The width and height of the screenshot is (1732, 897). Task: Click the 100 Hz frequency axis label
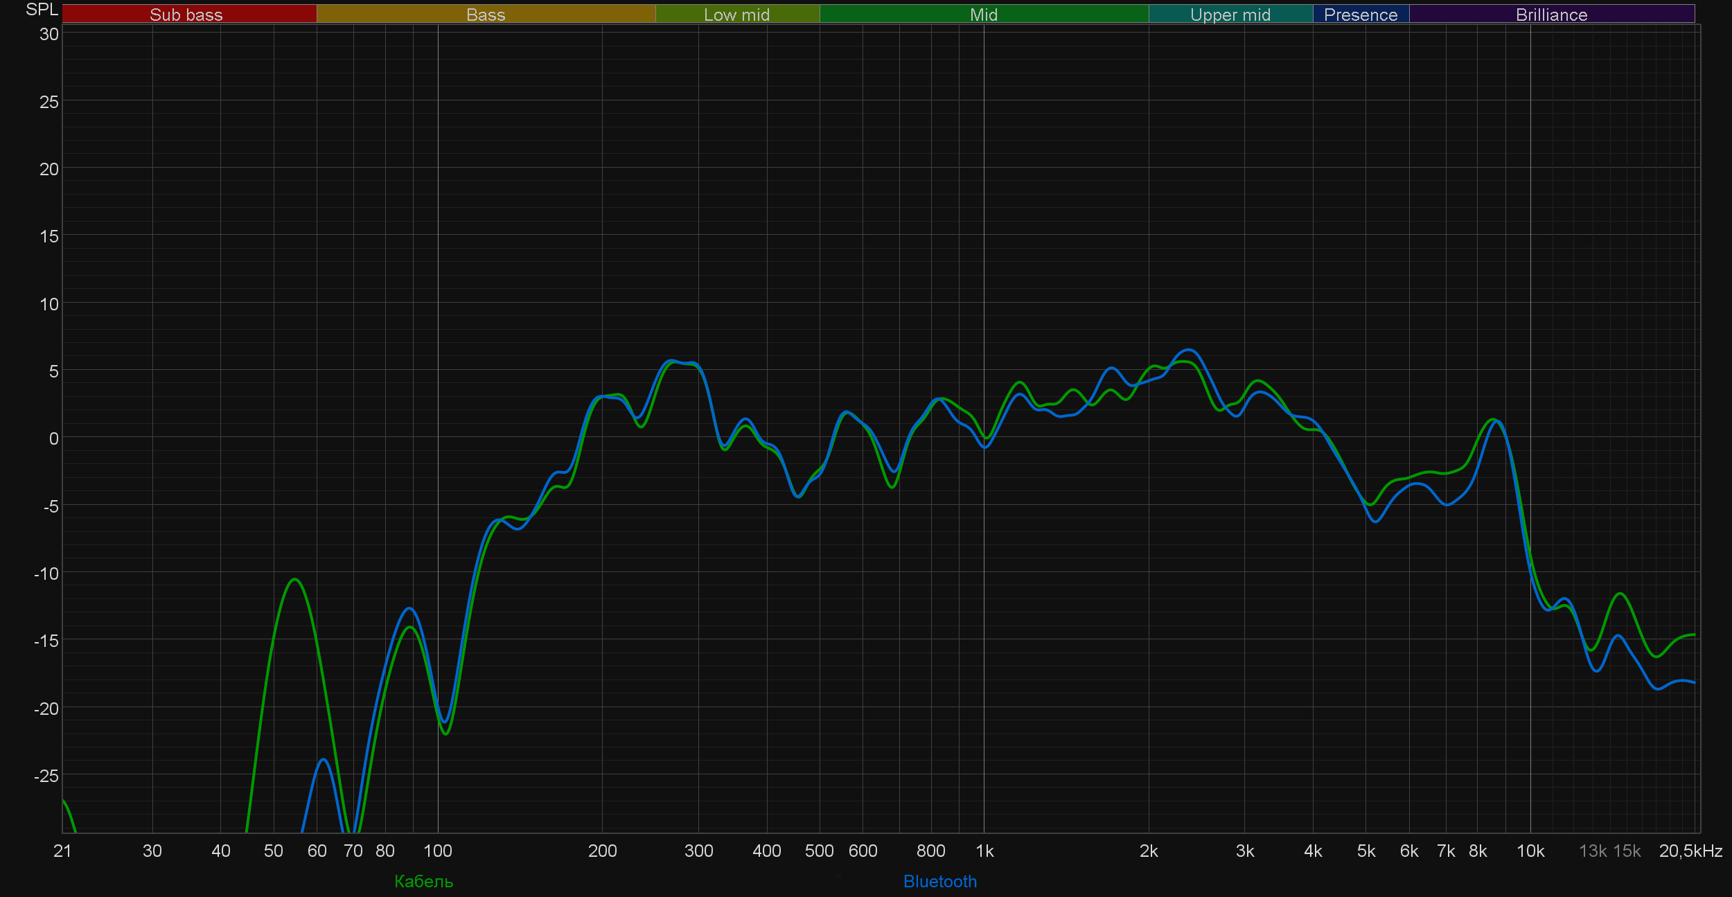tap(437, 851)
